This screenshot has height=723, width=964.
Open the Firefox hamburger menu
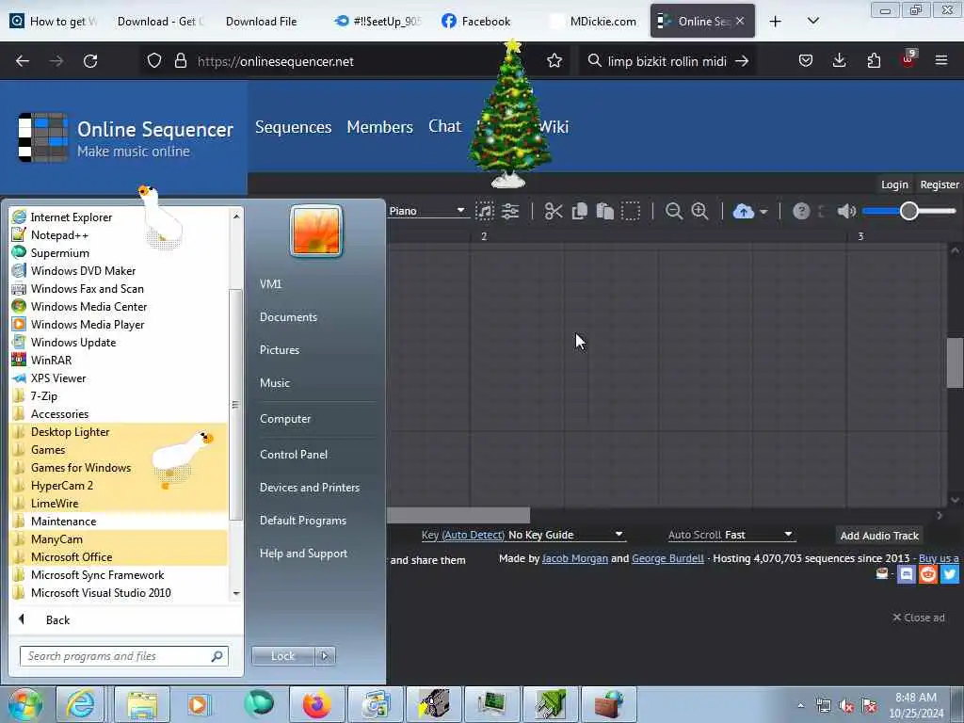pos(941,61)
